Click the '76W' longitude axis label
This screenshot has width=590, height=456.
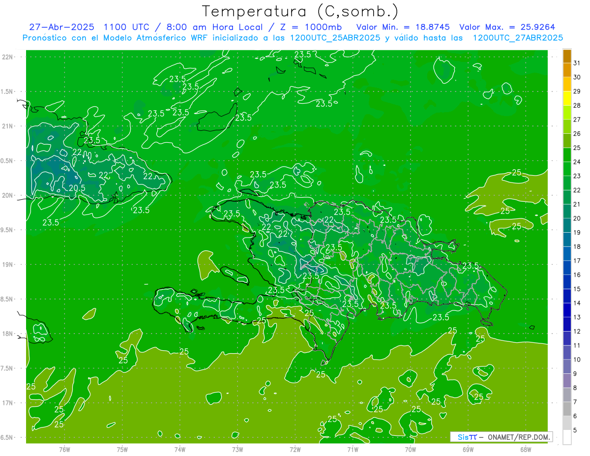pos(64,450)
